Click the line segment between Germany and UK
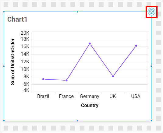This screenshot has height=133, width=163. click(101, 60)
